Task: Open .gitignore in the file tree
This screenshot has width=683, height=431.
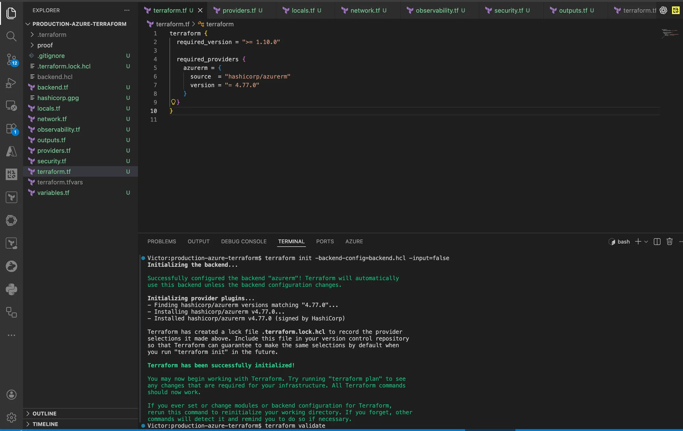Action: [x=81, y=56]
